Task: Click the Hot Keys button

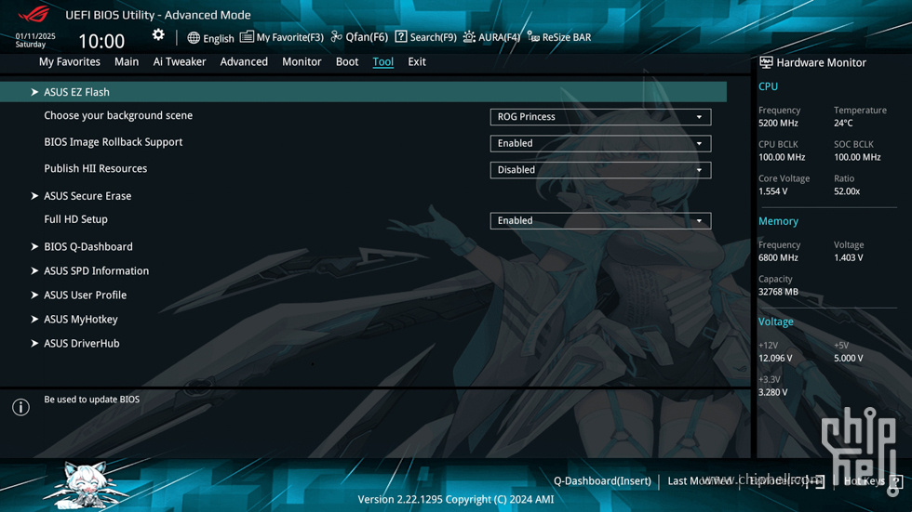Action: click(864, 480)
